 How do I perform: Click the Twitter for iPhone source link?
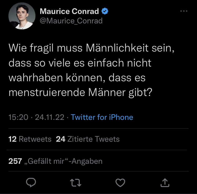pyautogui.click(x=102, y=117)
